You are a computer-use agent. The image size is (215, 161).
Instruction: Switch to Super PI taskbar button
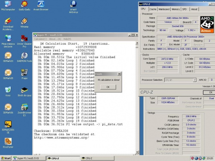click(x=29, y=158)
